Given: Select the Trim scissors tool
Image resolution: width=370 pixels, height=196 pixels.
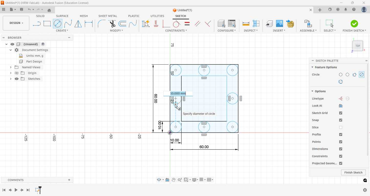Looking at the screenshot, I should pos(112,24).
